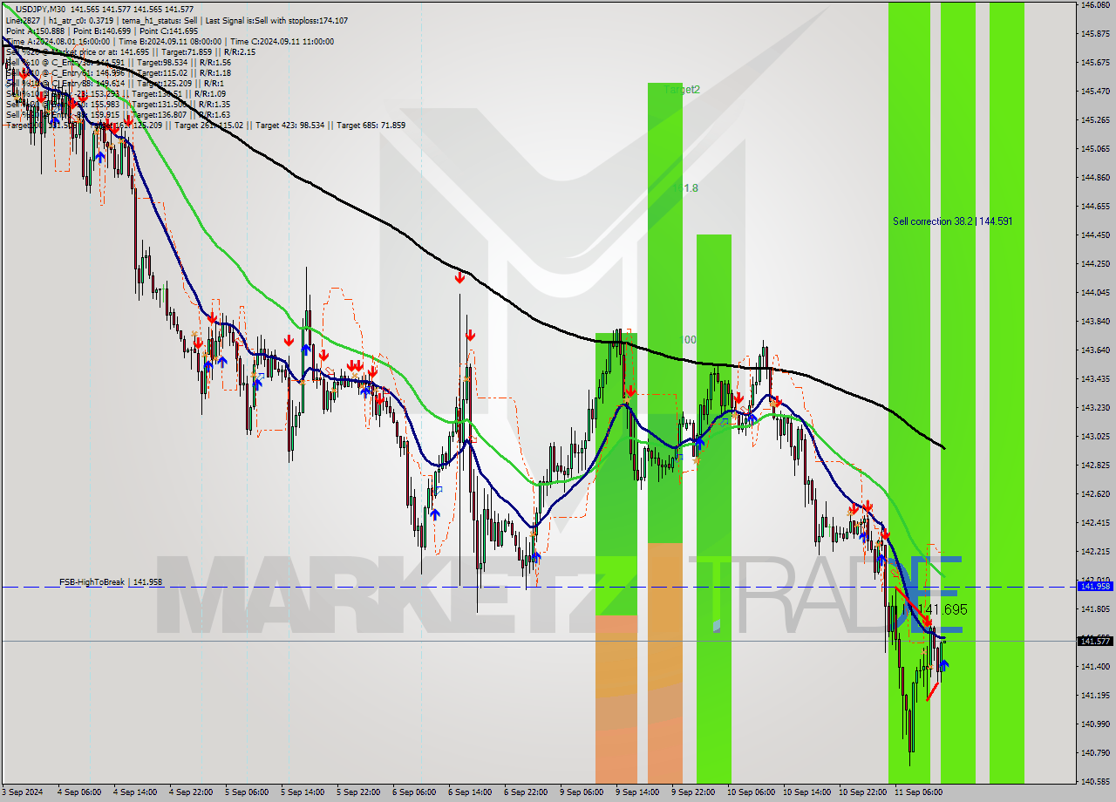Click the '6 Sep 14:00' time axis label
The image size is (1116, 802).
pos(469,792)
